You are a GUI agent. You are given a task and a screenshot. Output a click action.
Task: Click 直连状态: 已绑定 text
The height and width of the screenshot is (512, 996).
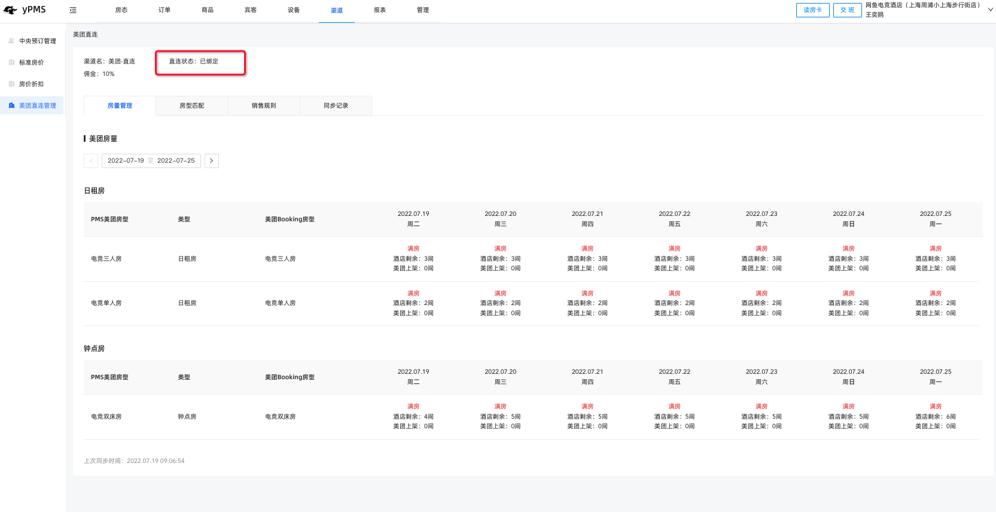pos(194,62)
